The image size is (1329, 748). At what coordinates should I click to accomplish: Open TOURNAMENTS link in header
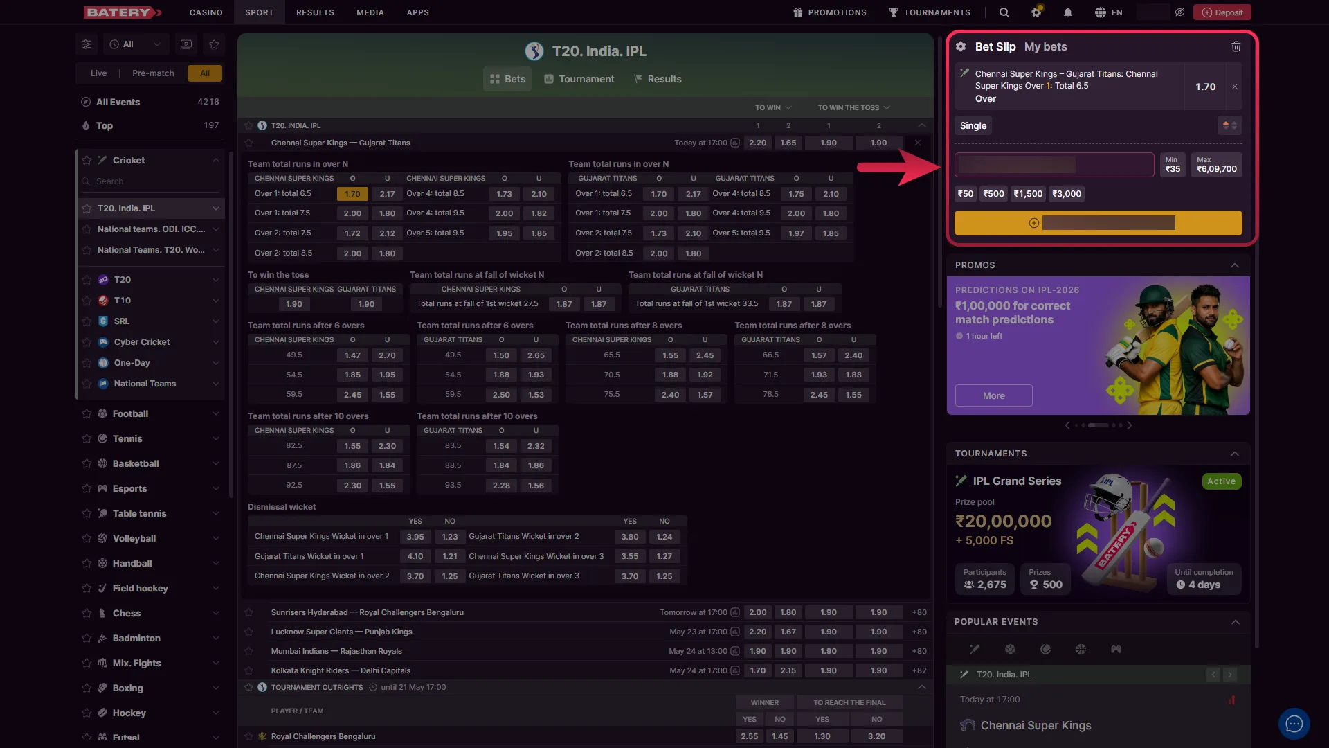[x=930, y=12]
